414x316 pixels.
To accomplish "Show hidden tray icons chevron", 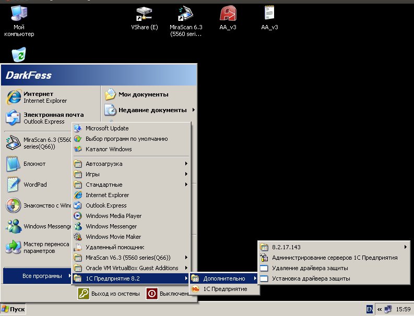I will click(x=380, y=309).
